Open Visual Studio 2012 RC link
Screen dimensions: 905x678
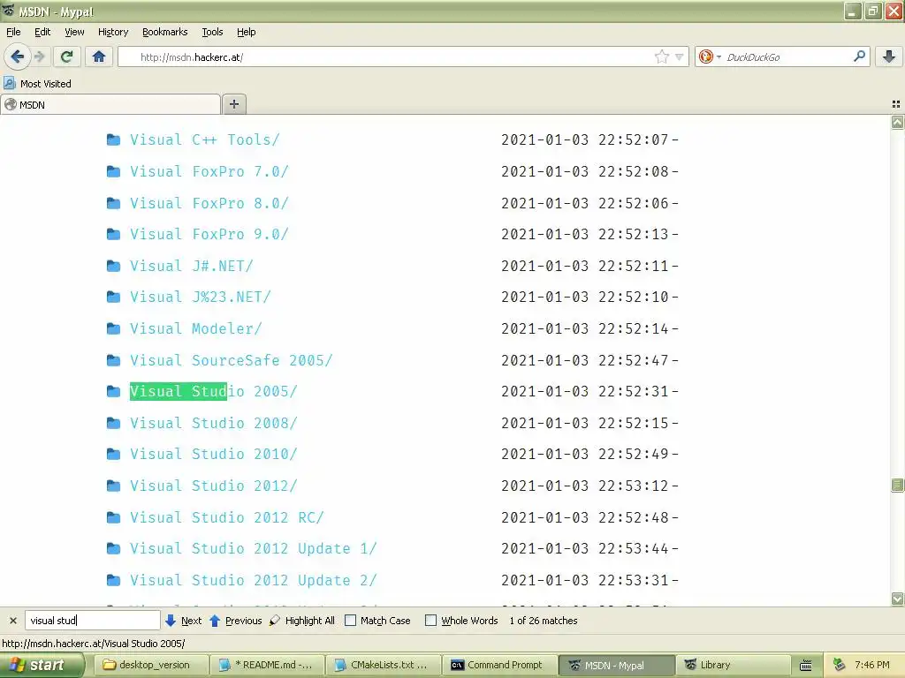pos(227,517)
